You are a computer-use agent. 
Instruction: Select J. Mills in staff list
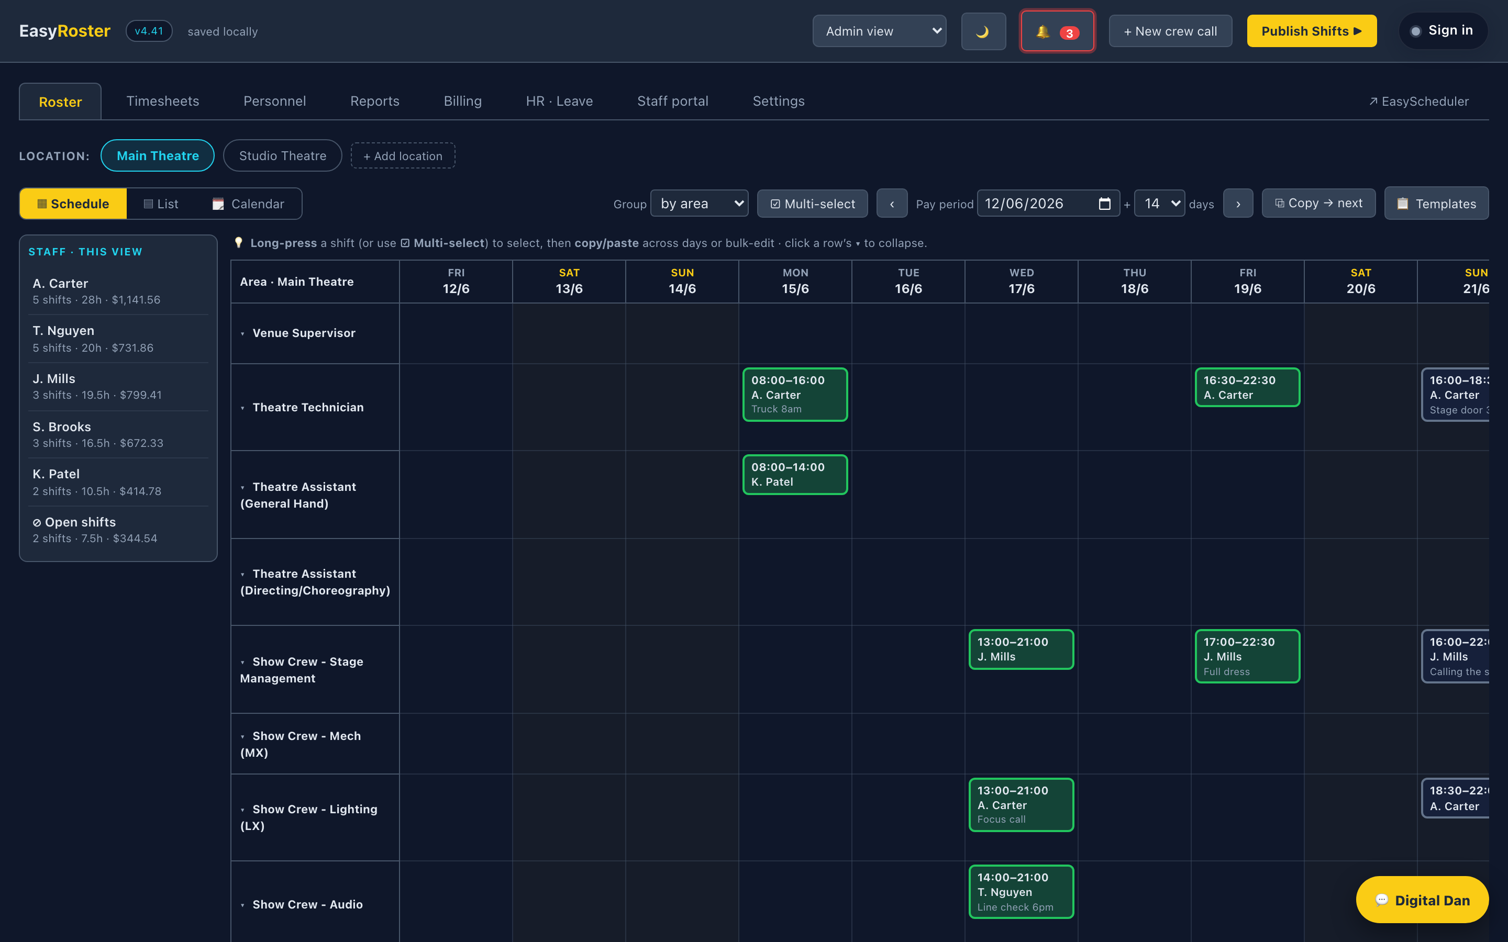click(x=118, y=386)
